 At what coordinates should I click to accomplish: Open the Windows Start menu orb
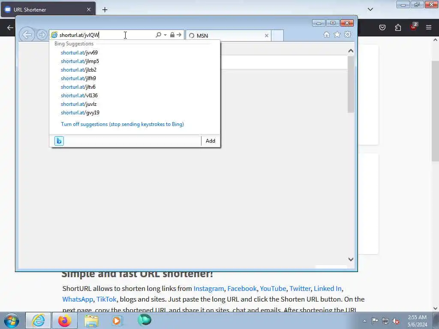[11, 320]
